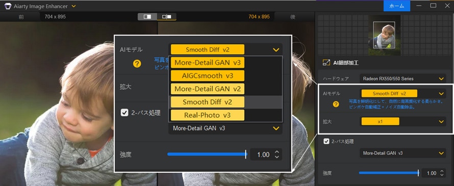454x186 pixels.
Task: Open the AIモデル dropdown in the right side panel
Action: (403, 93)
